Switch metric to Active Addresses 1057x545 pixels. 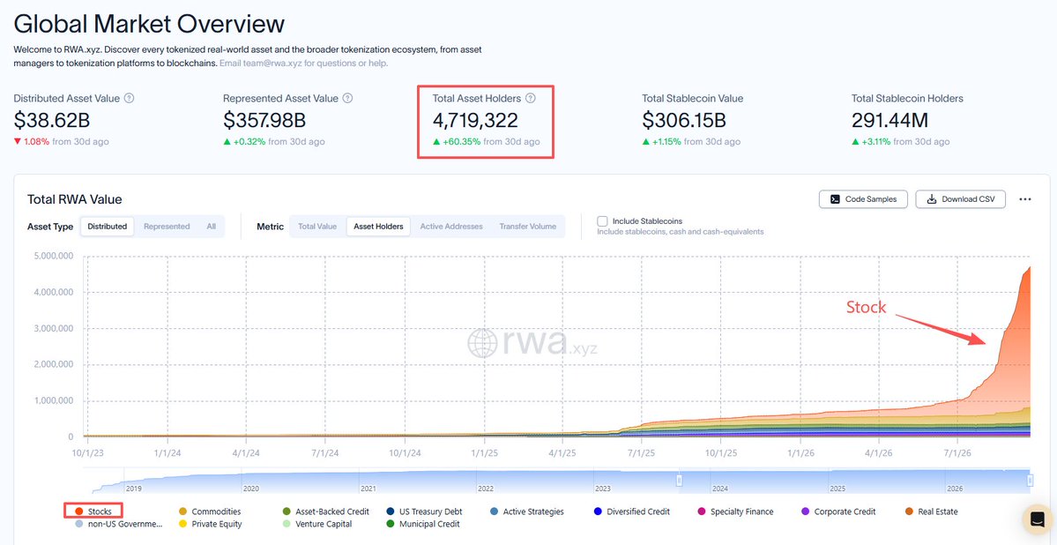tap(451, 227)
